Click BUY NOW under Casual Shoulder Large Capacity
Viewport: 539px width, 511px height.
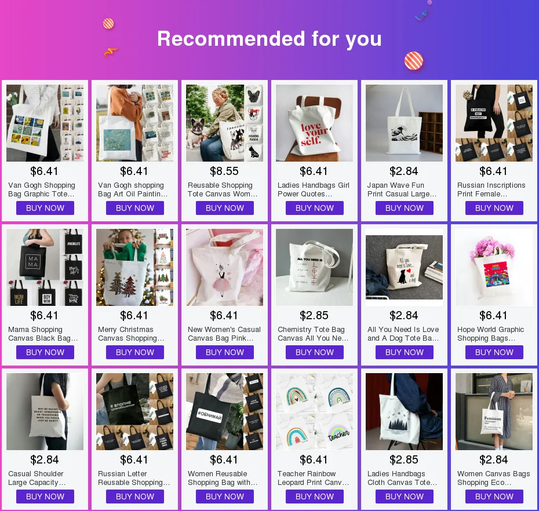click(45, 497)
